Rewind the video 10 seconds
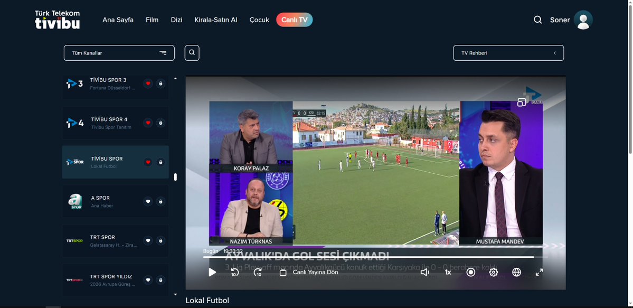 click(x=234, y=273)
